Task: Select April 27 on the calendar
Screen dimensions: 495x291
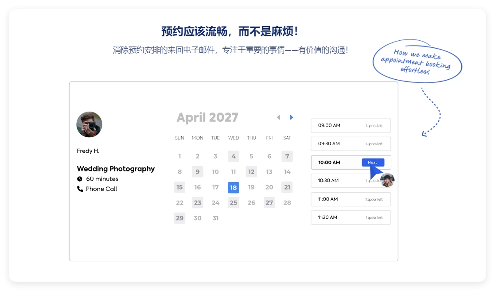Action: pyautogui.click(x=269, y=202)
